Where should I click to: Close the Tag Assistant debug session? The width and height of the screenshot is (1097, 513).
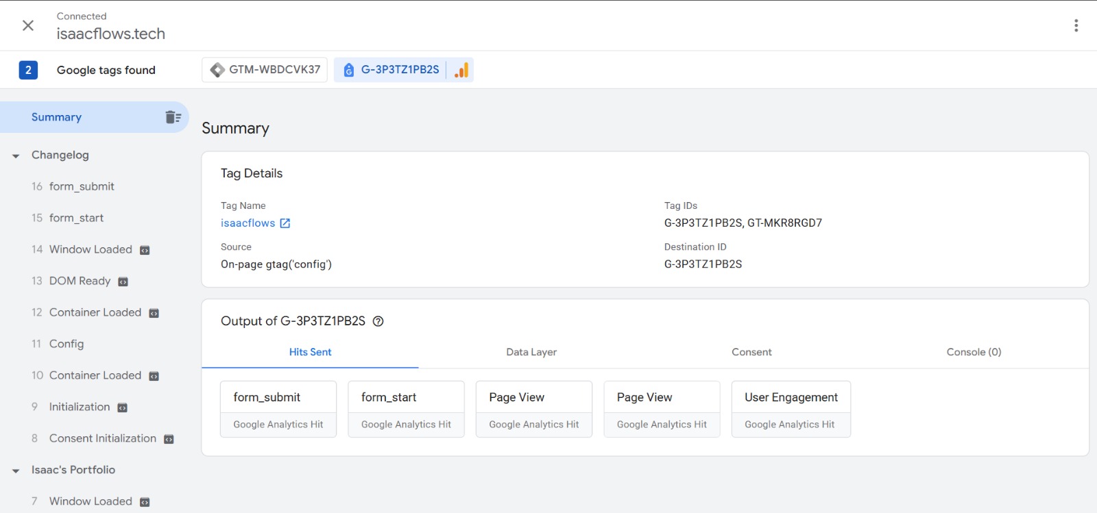[28, 25]
